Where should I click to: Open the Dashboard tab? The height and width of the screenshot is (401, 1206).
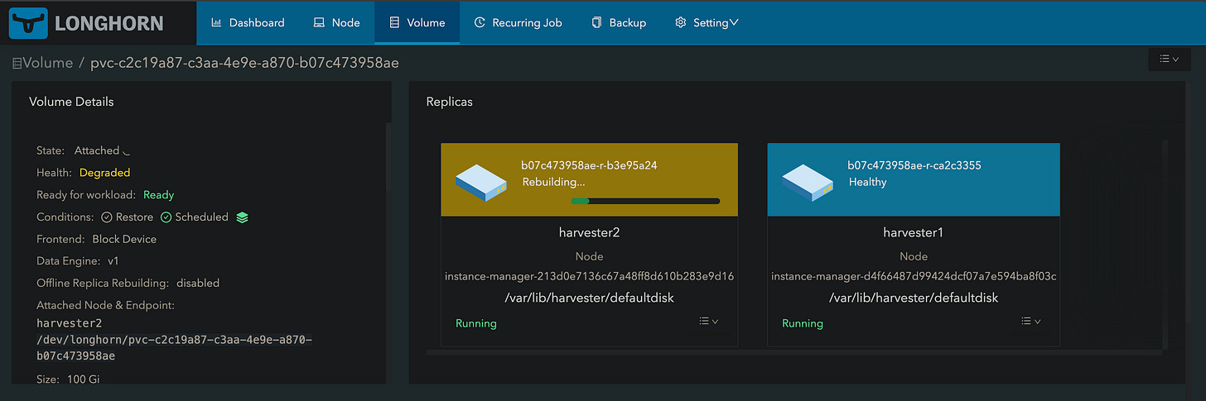pos(248,22)
